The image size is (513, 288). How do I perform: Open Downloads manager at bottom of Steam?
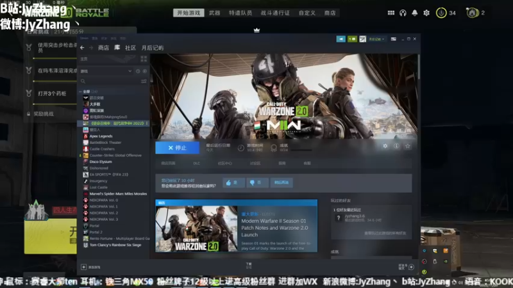(x=249, y=266)
